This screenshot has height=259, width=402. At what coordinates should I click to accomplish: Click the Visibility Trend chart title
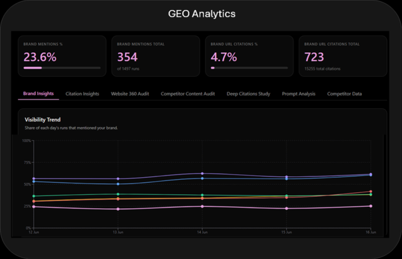tap(43, 119)
